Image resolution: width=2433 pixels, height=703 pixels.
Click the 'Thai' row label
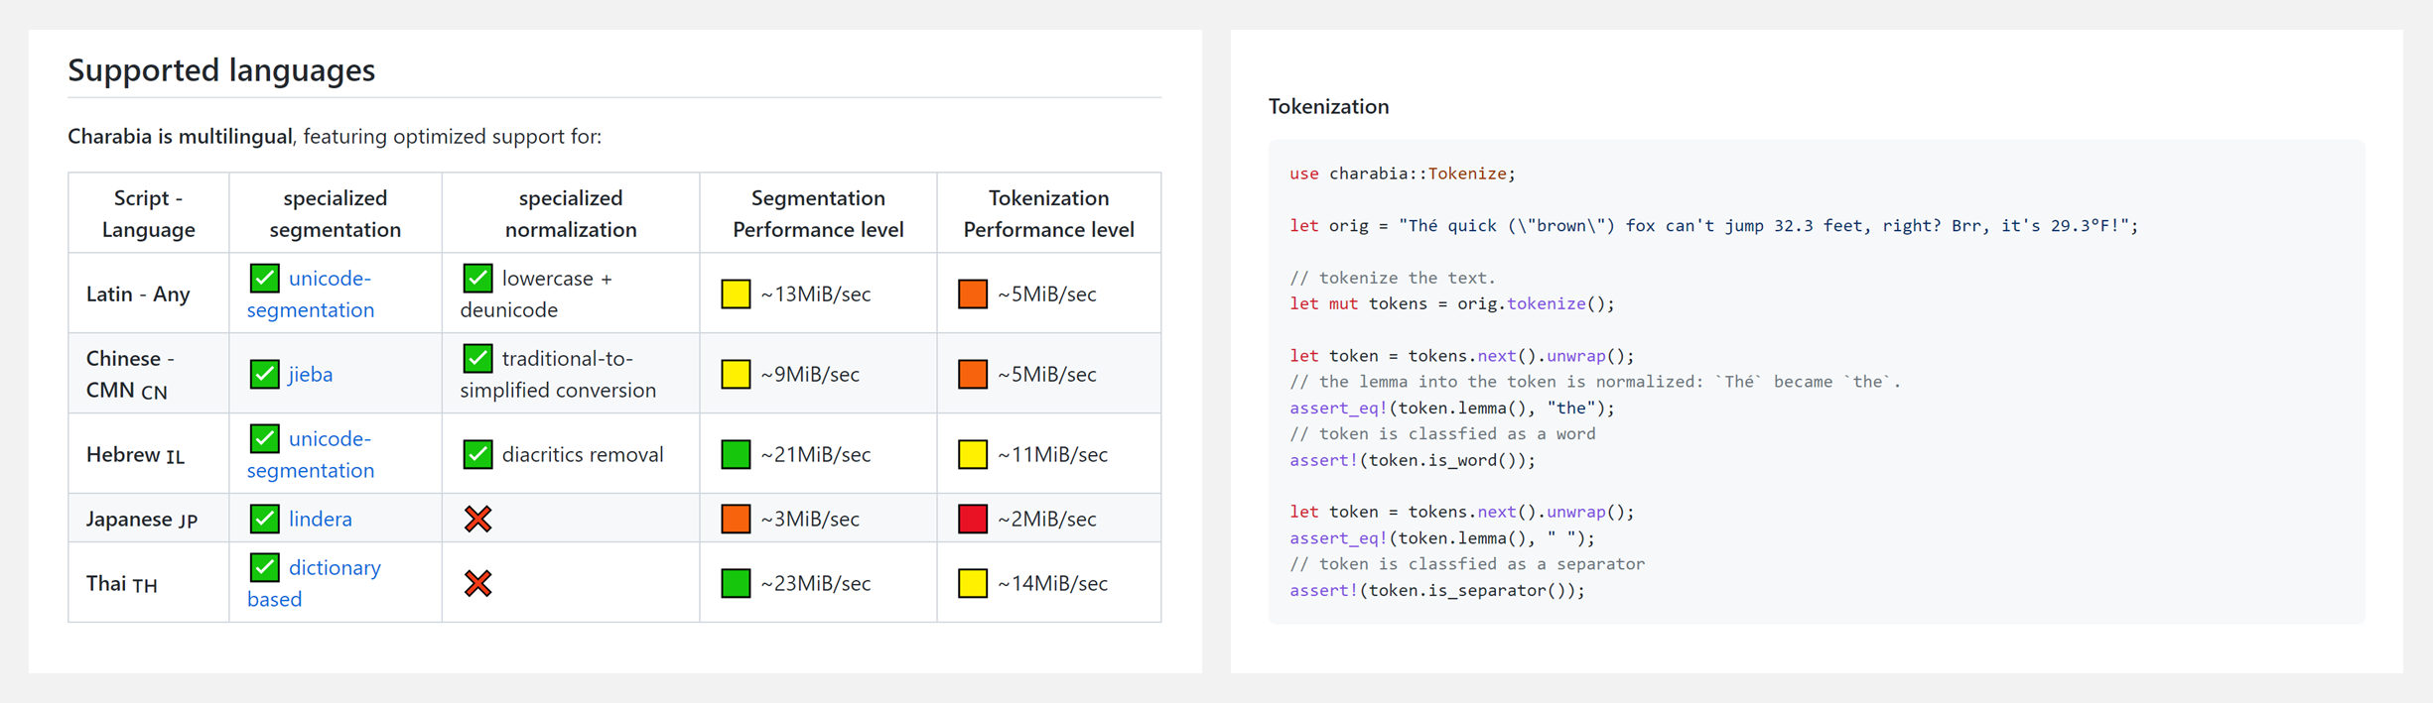121,583
